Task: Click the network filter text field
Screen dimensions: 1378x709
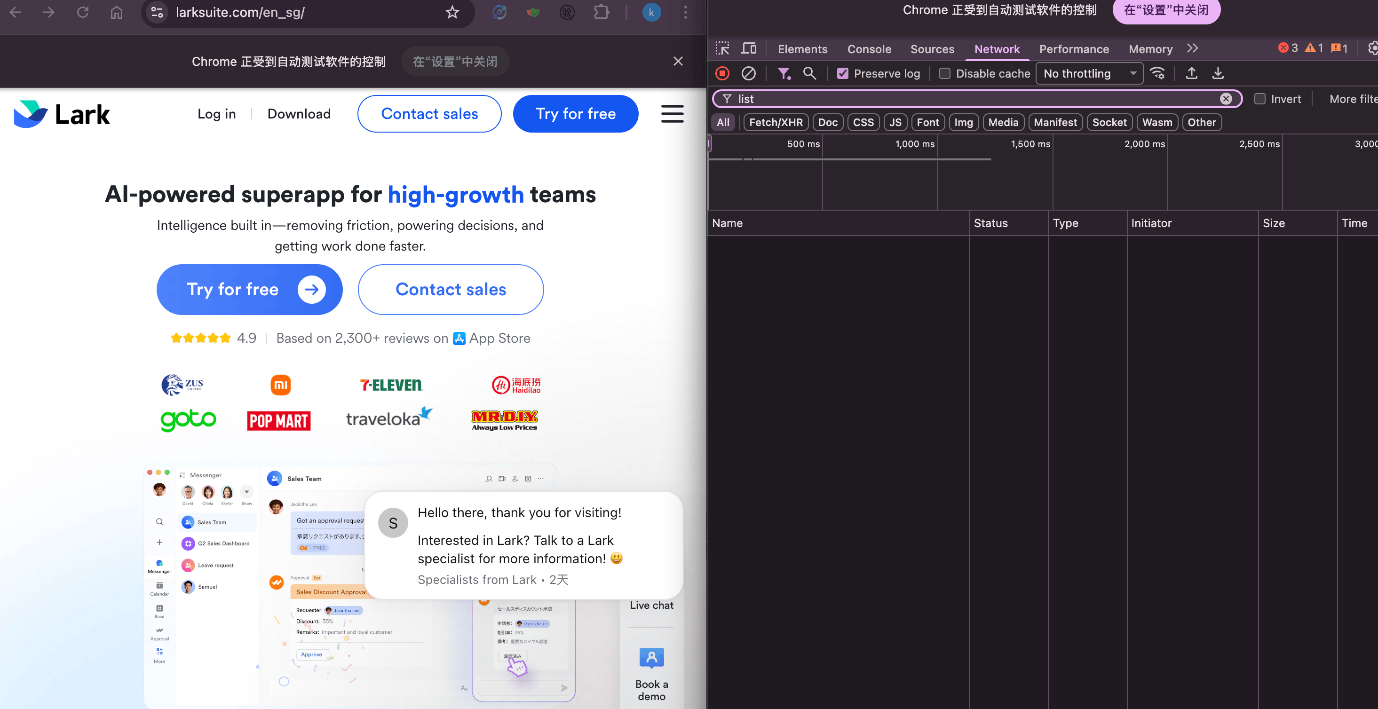Action: pyautogui.click(x=977, y=99)
